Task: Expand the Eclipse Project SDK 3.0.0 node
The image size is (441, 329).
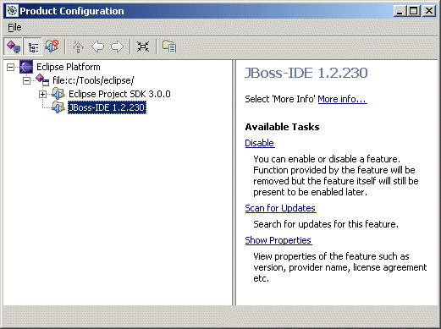Action: point(42,94)
